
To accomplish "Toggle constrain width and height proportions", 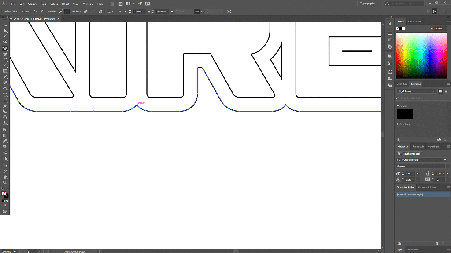I will click(196, 11).
